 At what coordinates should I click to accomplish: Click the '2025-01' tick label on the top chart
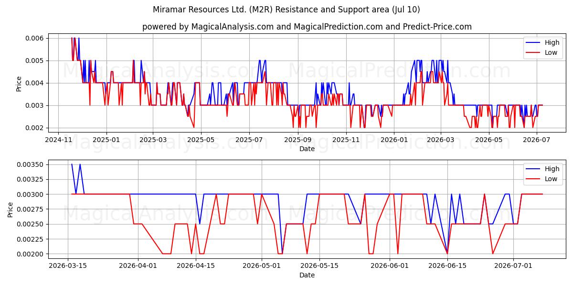pos(106,140)
